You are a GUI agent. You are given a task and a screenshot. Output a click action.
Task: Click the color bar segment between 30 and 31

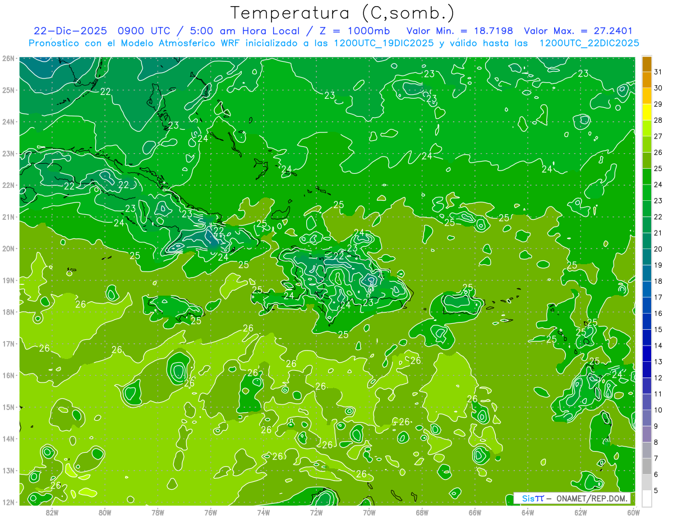[x=647, y=80]
